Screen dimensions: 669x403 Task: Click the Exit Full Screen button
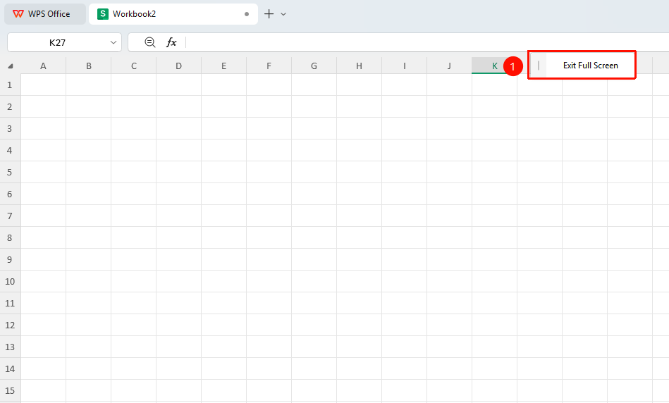click(x=590, y=66)
